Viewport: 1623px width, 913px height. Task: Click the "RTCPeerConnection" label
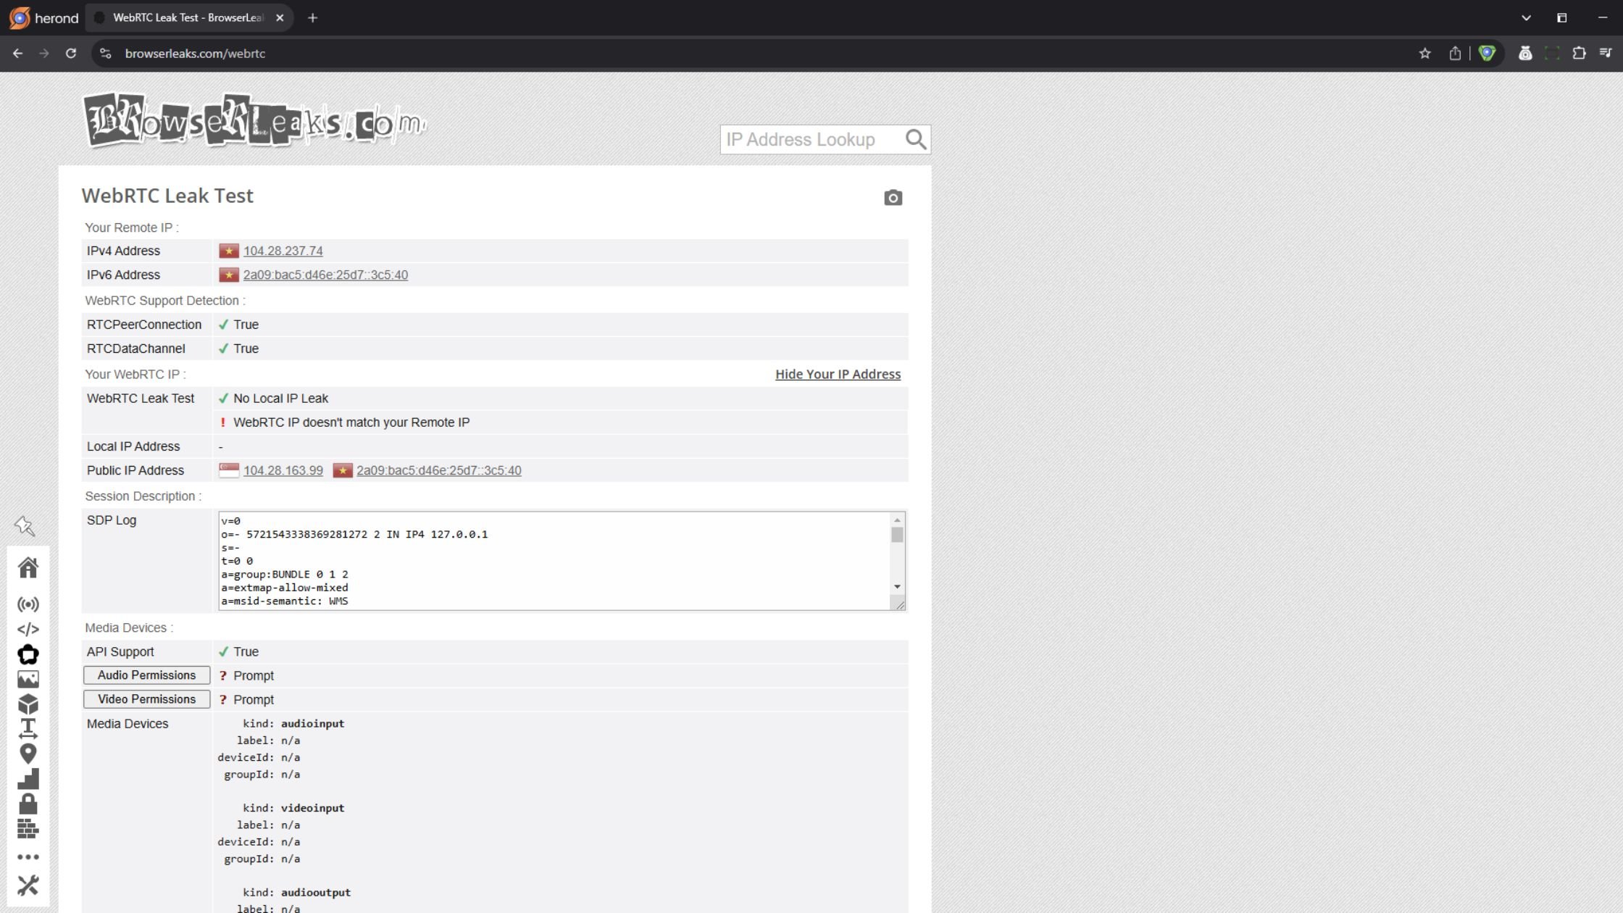[144, 325]
